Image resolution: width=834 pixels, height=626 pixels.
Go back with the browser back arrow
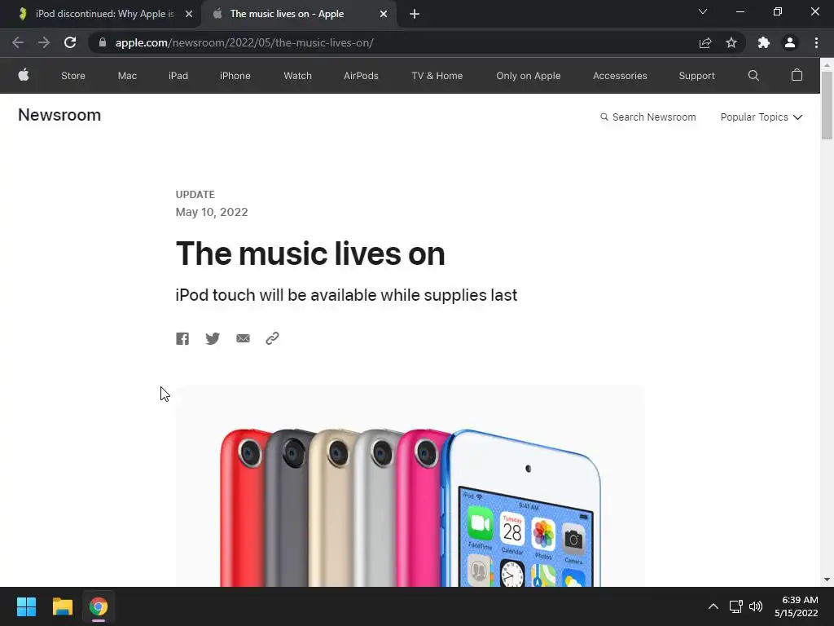coord(18,42)
